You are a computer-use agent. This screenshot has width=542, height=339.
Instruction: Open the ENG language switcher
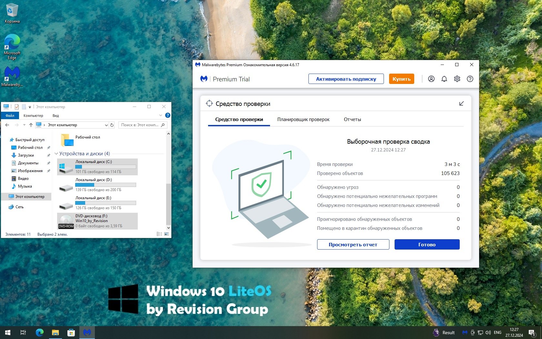(x=497, y=333)
